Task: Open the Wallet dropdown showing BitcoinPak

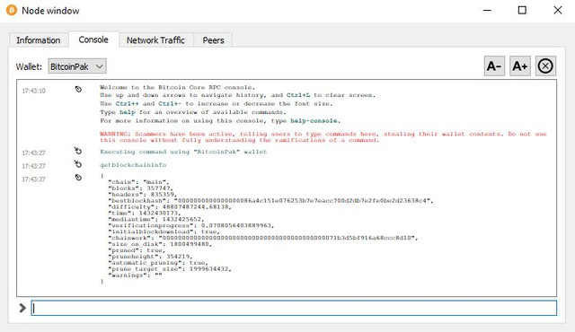Action: [x=77, y=66]
